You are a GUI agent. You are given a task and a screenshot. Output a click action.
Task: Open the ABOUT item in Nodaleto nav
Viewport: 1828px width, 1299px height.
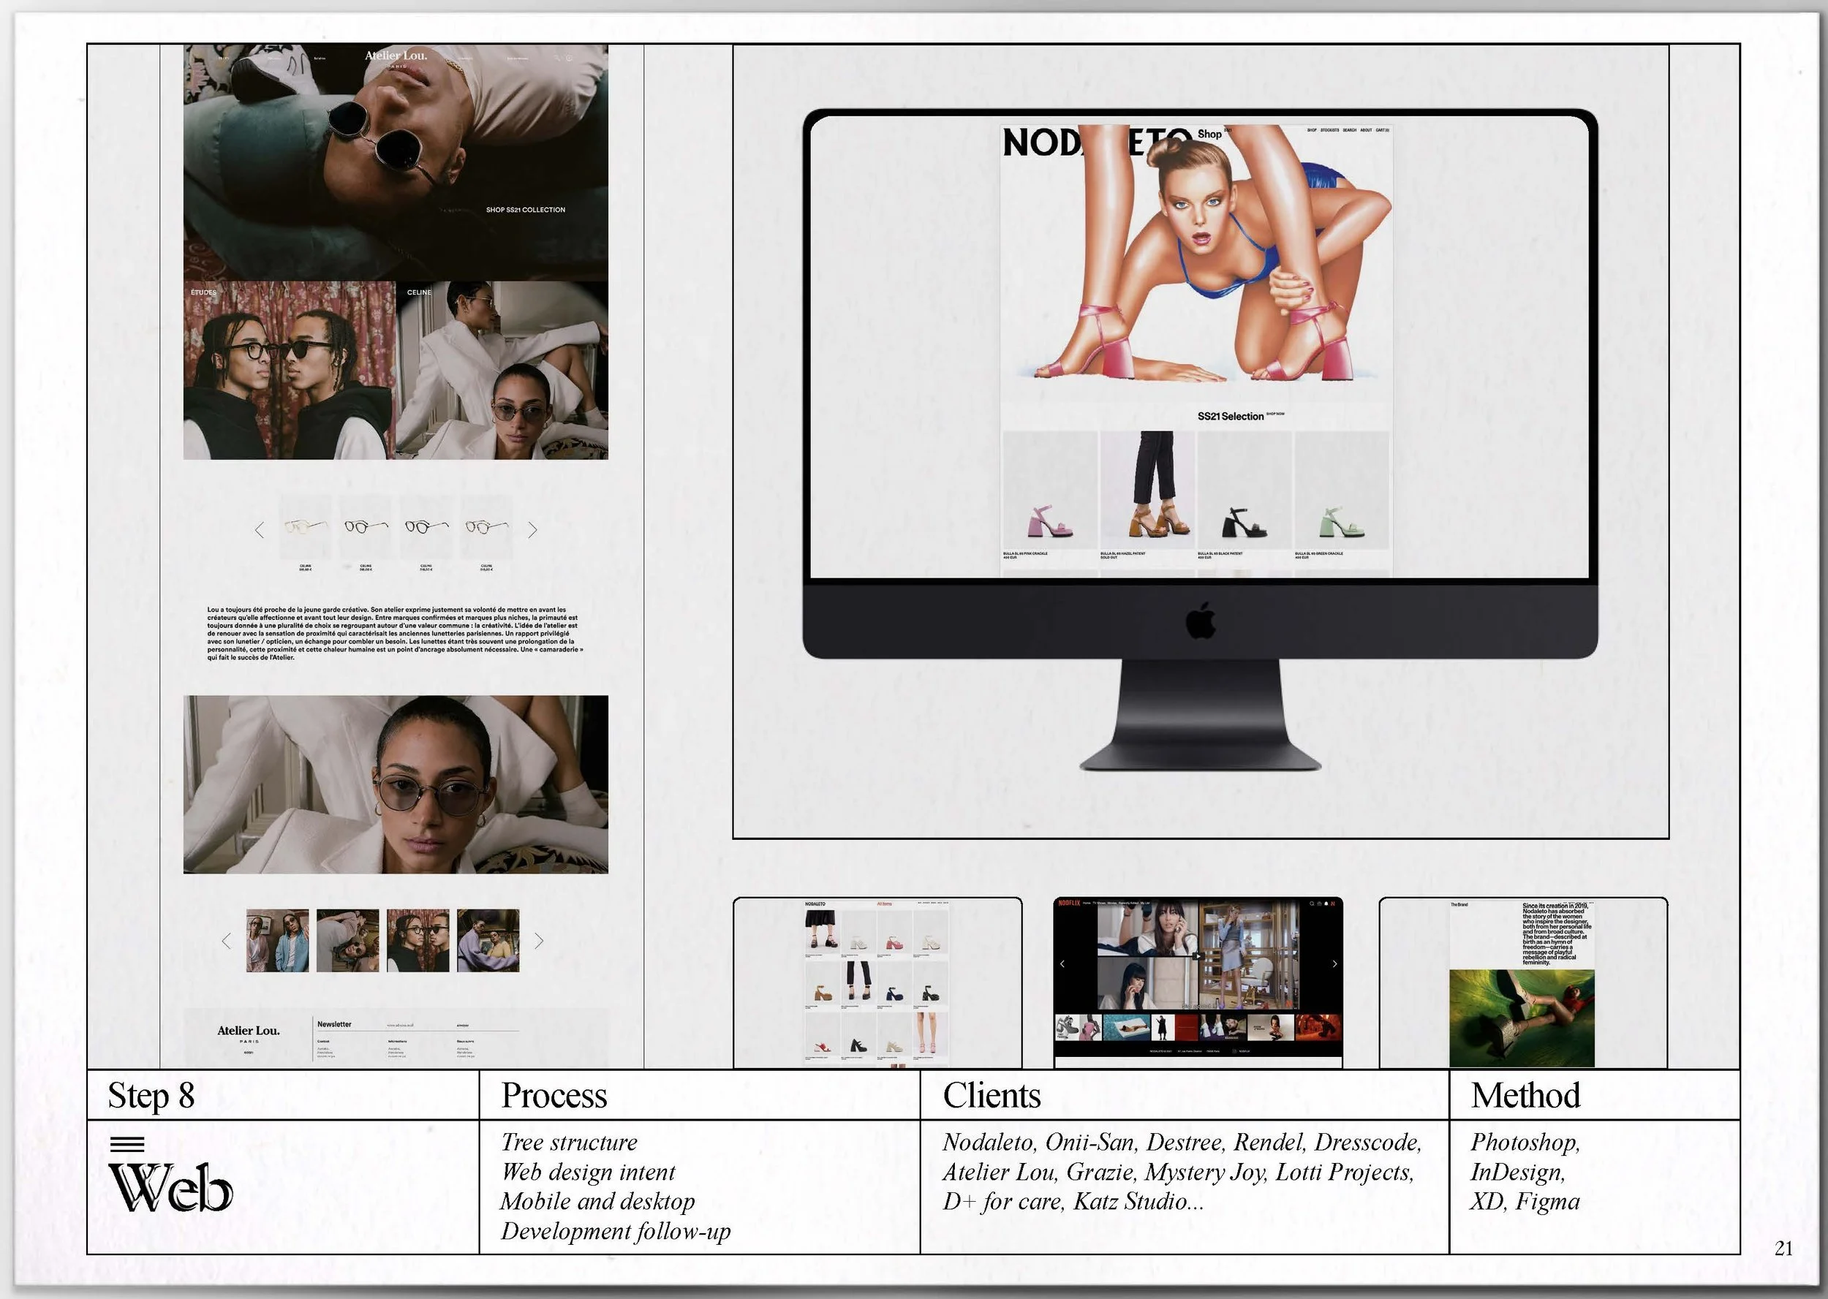click(x=1367, y=130)
